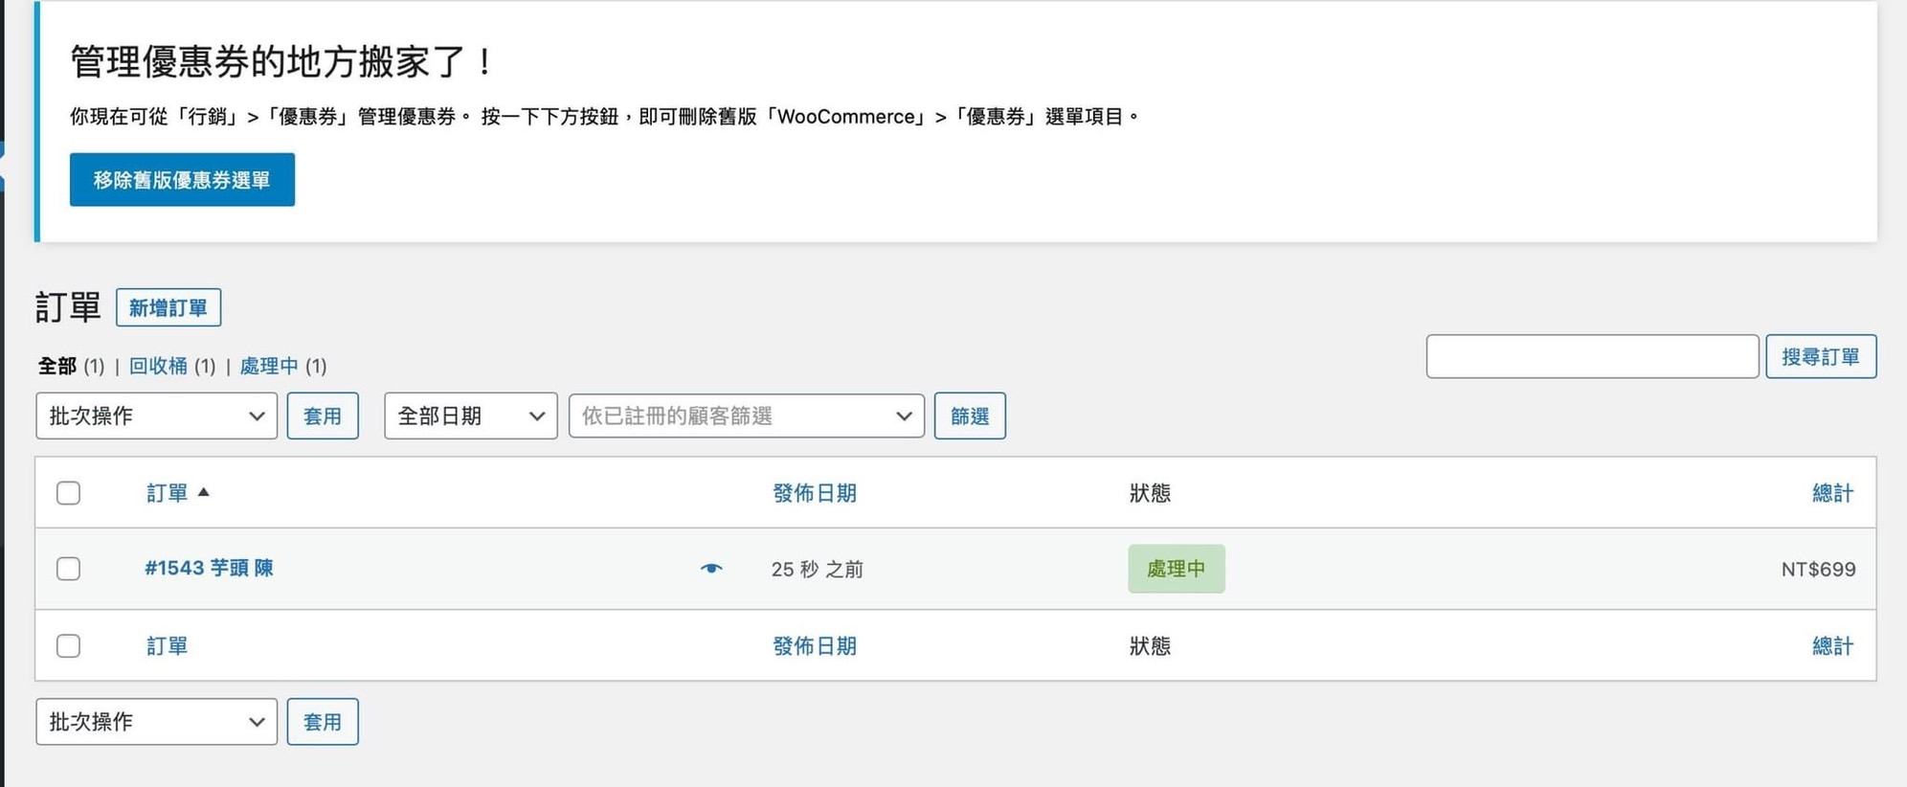The image size is (1907, 787).
Task: Open the bottom 批次操作 bulk actions dropdown
Action: point(156,722)
